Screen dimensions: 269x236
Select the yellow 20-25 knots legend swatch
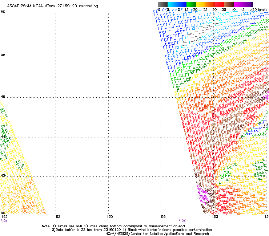(x=201, y=4)
